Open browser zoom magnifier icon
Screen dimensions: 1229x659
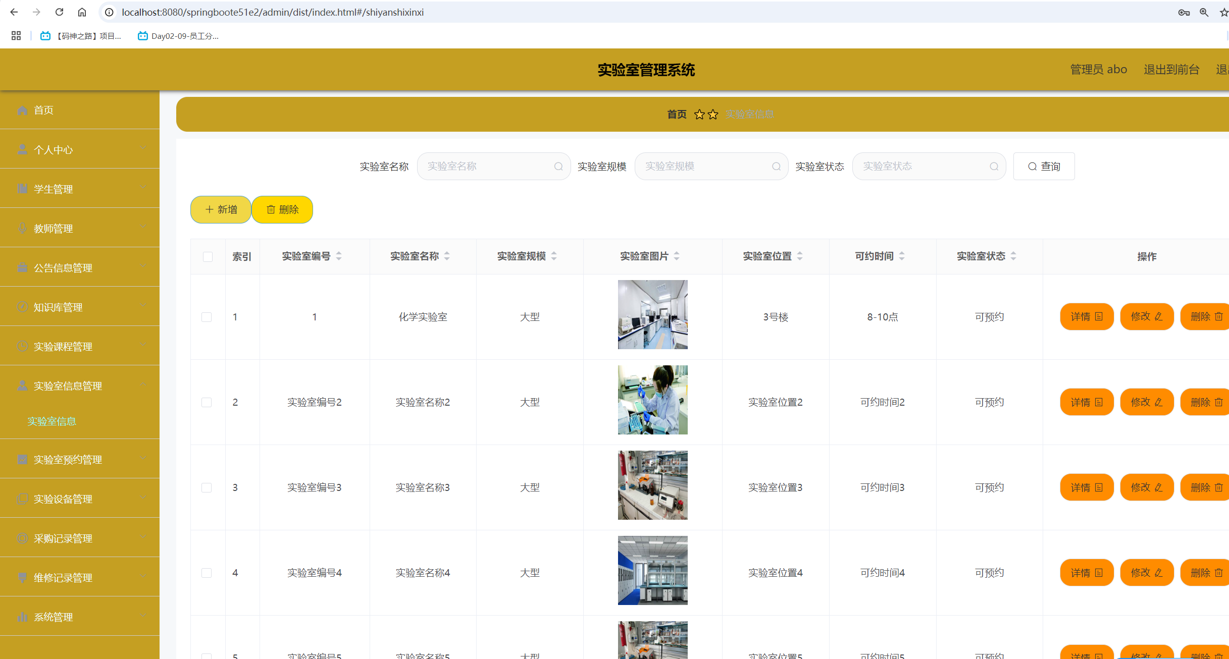click(x=1204, y=12)
